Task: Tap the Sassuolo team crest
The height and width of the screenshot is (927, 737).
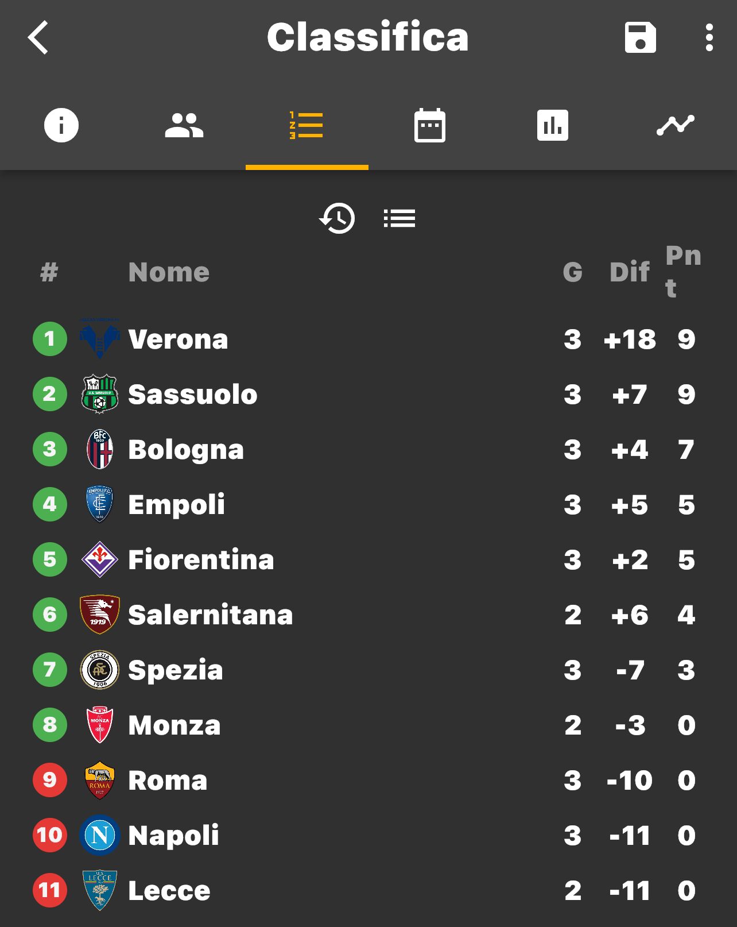Action: (x=100, y=394)
